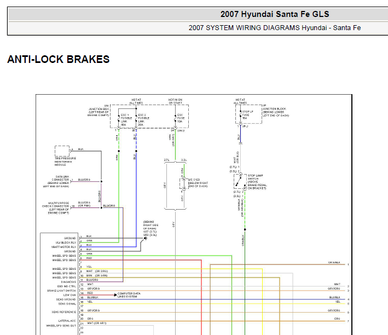This screenshot has width=388, height=335.
Task: Click the VBATT MOTOR RLY pin label
Action: pos(63,247)
